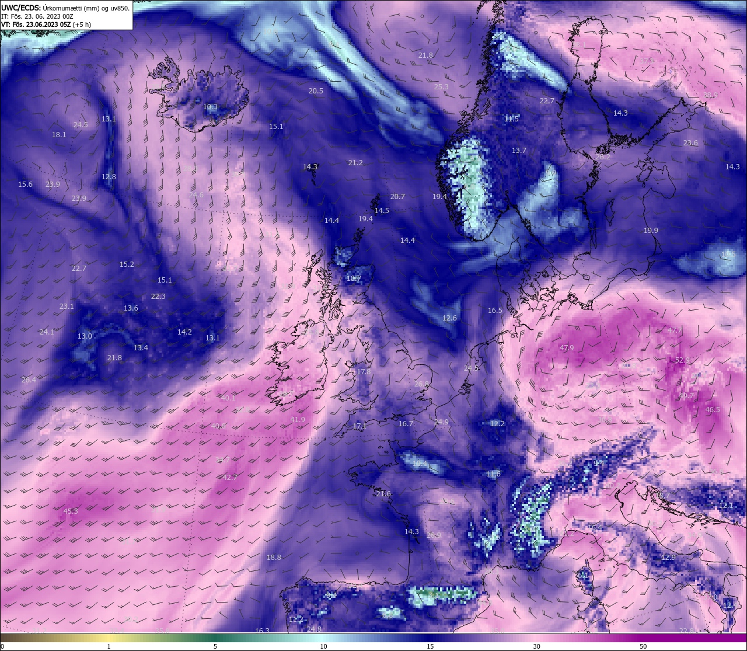The width and height of the screenshot is (747, 651).
Task: Click the value 26.8 on the map
Action: (421, 384)
